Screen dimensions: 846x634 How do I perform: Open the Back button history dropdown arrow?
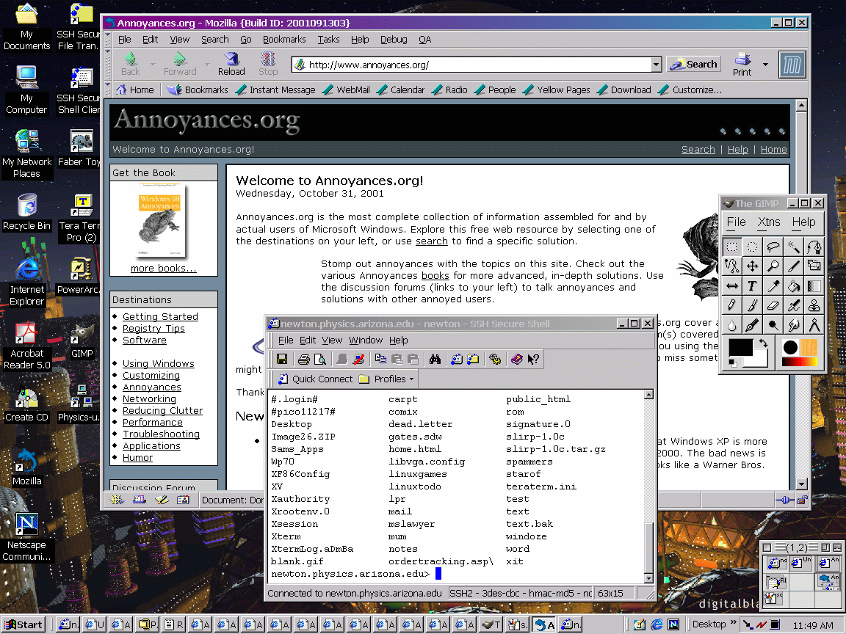[153, 64]
